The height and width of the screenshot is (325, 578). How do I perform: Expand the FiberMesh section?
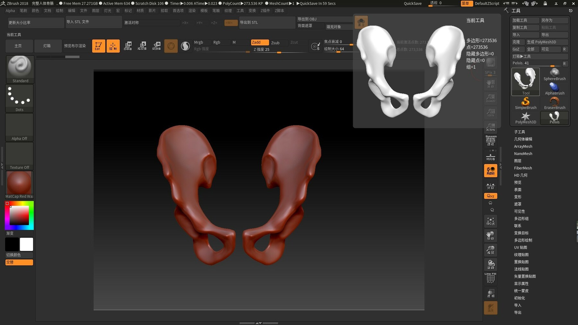(523, 168)
